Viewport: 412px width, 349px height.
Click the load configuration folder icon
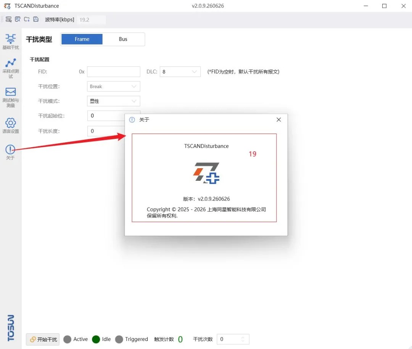click(27, 19)
